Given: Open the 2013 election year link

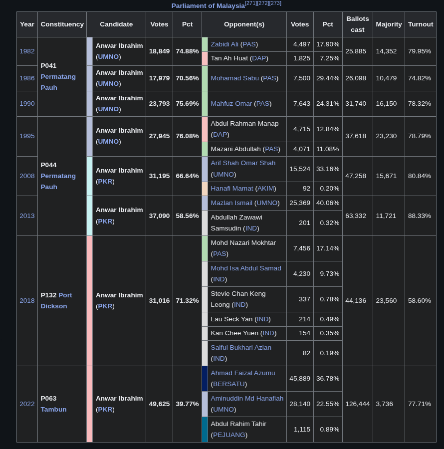Looking at the screenshot, I should tap(27, 216).
